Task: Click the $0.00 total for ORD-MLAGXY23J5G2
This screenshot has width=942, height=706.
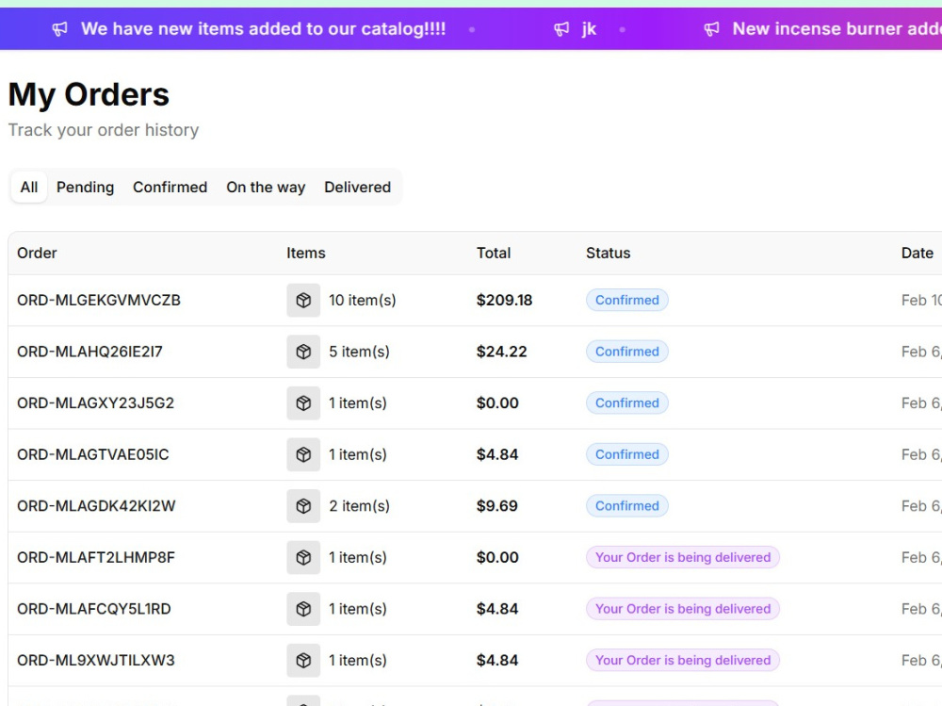Action: coord(497,402)
